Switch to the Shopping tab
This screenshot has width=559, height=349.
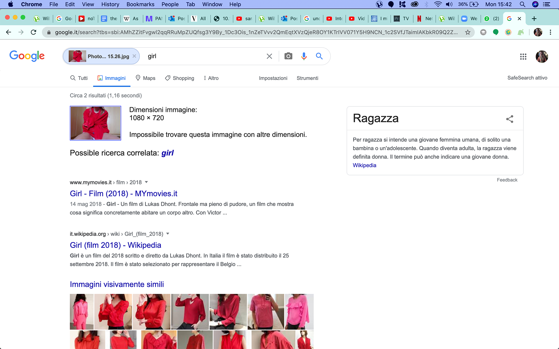pyautogui.click(x=180, y=78)
